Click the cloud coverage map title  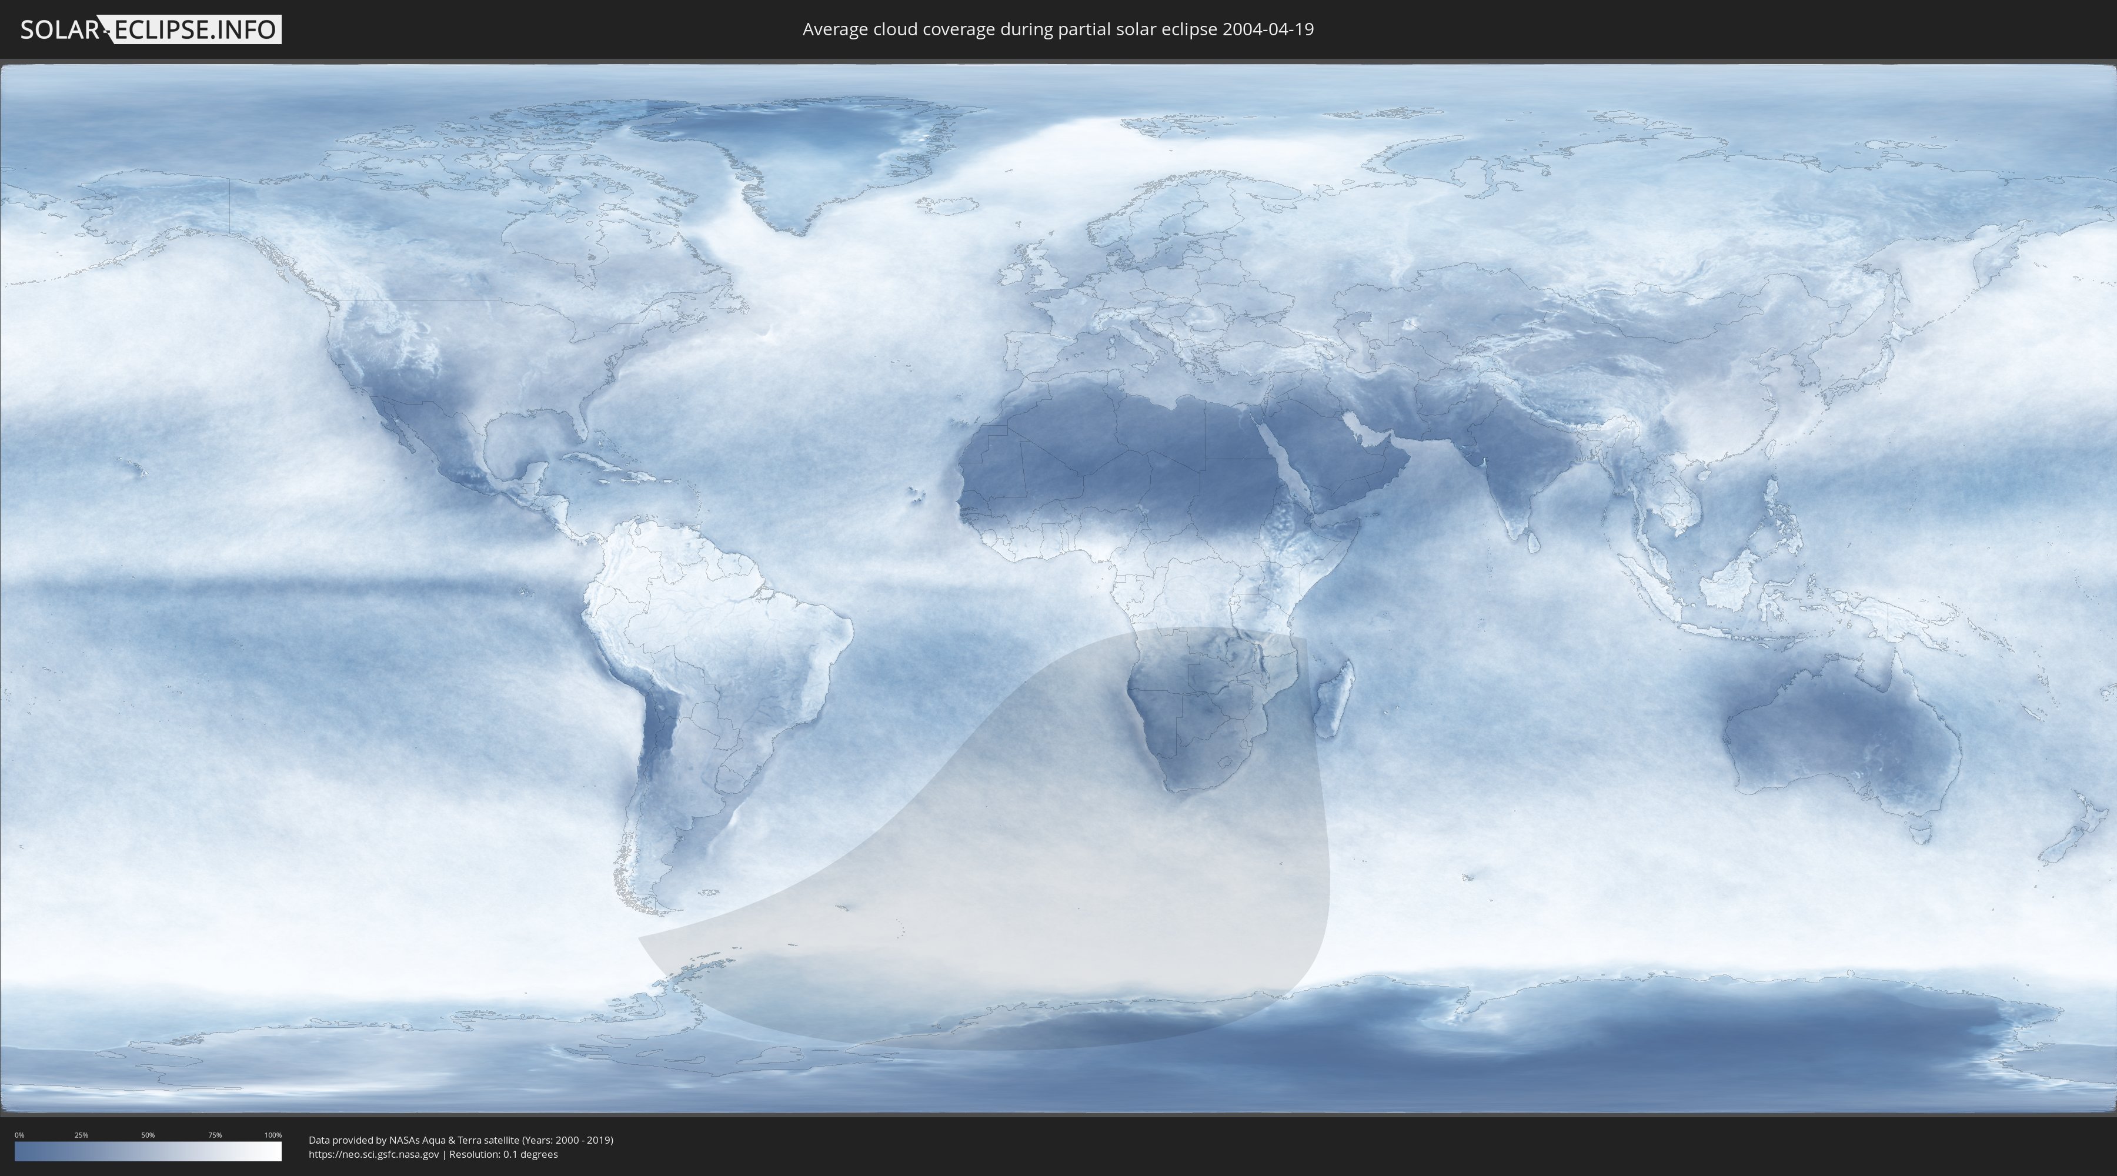[x=1058, y=29]
